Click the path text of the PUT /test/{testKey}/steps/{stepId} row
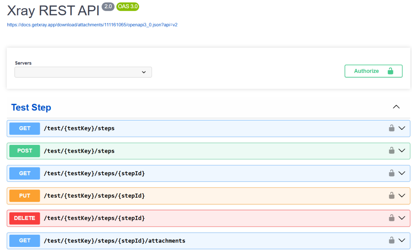The height and width of the screenshot is (250, 412). tap(94, 196)
